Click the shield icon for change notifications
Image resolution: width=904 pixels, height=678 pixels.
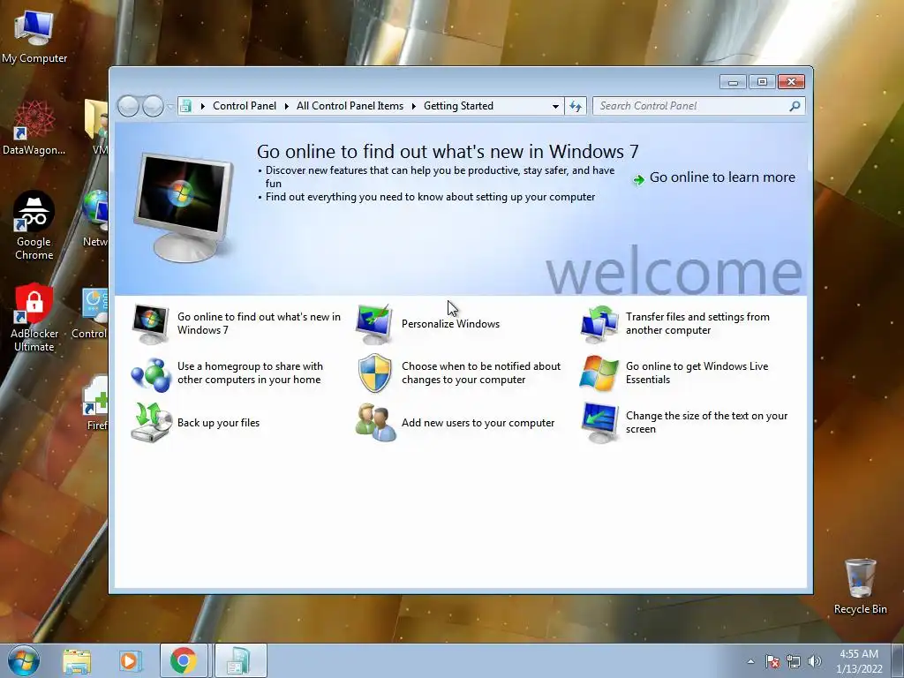coord(374,373)
